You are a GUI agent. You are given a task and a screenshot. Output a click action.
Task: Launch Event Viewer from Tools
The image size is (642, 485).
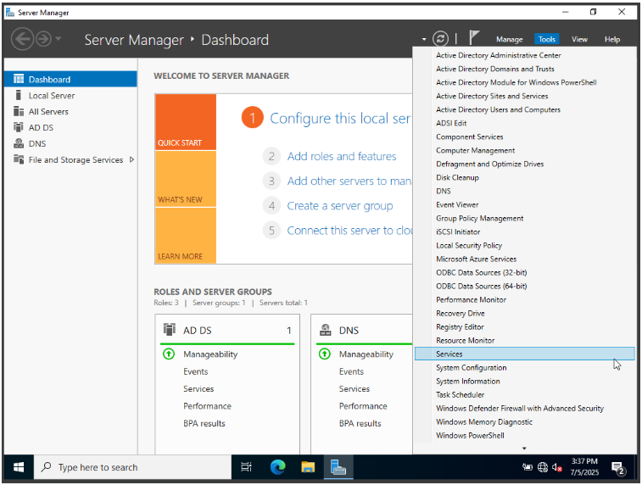point(457,204)
